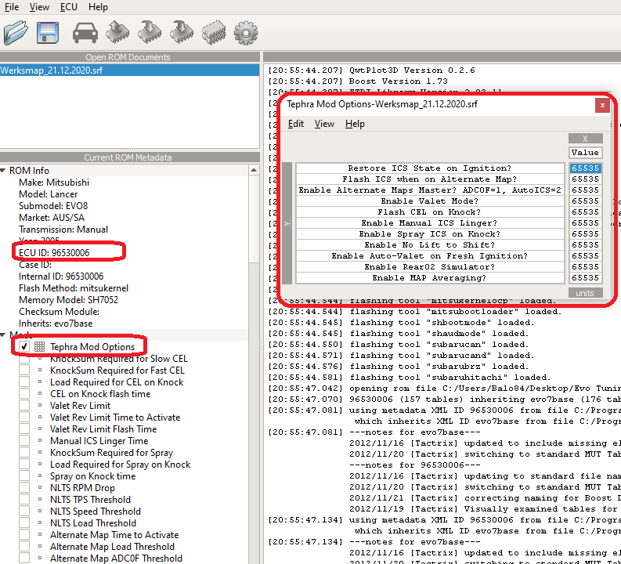This screenshot has height=564, width=621.
Task: Enable the NLTS RPM Drop checkbox
Action: coord(24,488)
